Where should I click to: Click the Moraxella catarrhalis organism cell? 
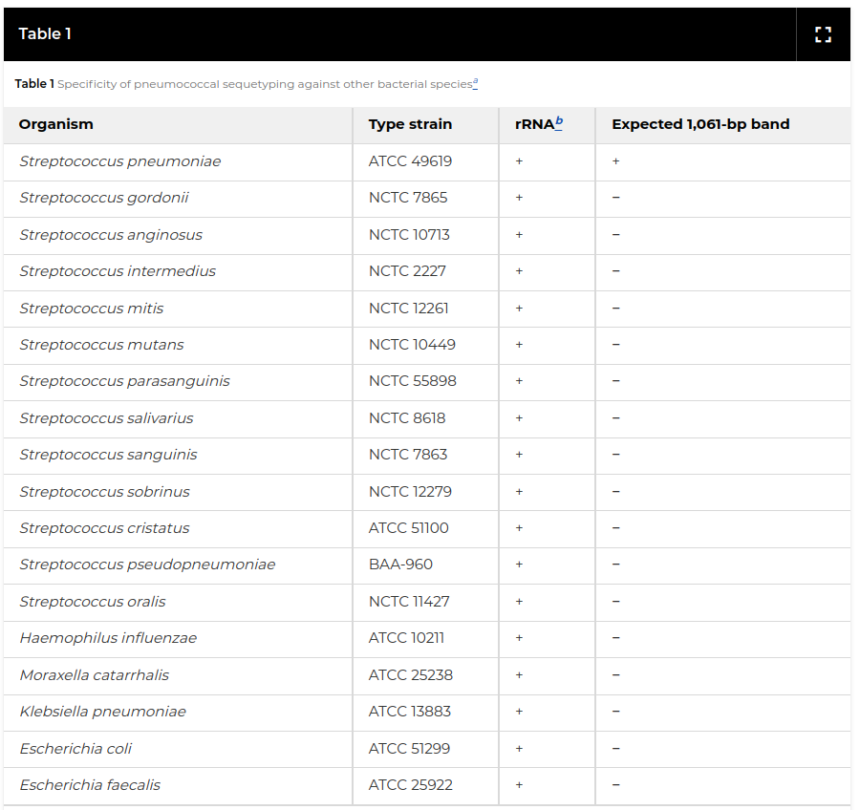point(95,675)
